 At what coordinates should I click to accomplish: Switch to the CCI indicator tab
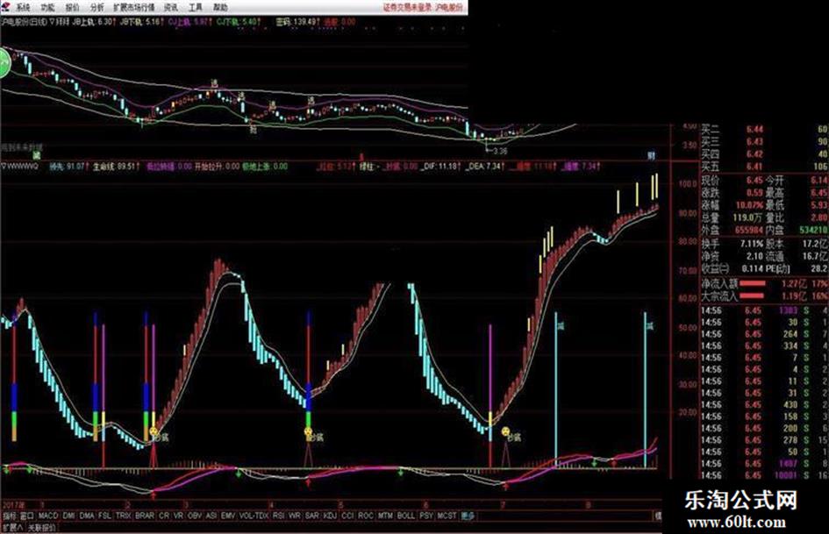point(347,515)
